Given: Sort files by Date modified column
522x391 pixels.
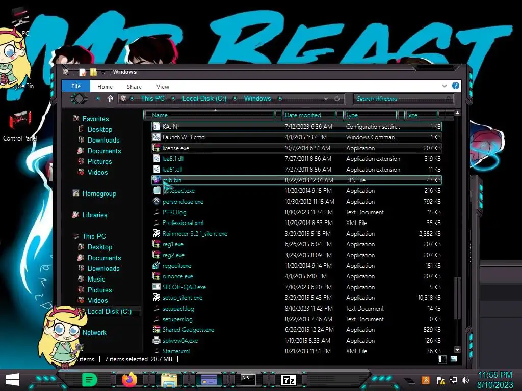Looking at the screenshot, I should (x=309, y=115).
